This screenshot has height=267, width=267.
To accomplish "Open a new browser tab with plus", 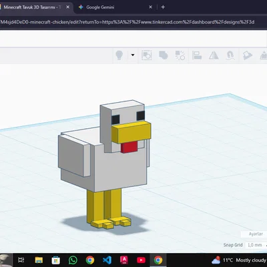I will pos(163,7).
